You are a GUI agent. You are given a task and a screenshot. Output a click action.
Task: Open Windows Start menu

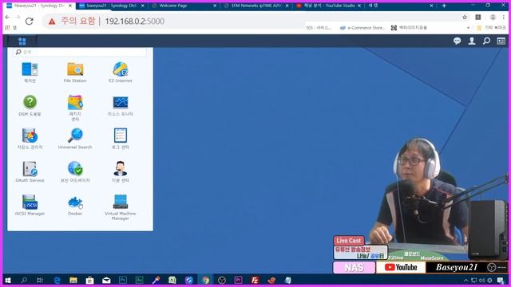click(8, 280)
